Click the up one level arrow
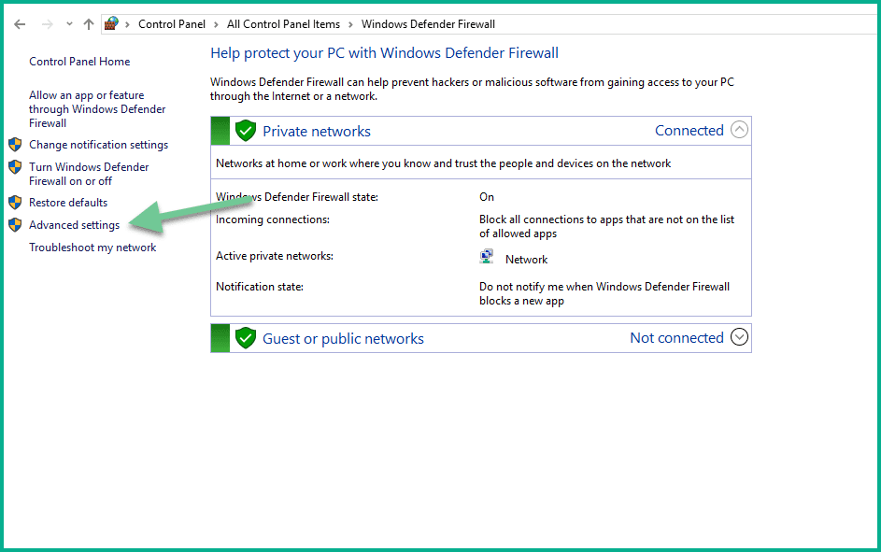Screen dimensions: 881x552 (x=89, y=24)
